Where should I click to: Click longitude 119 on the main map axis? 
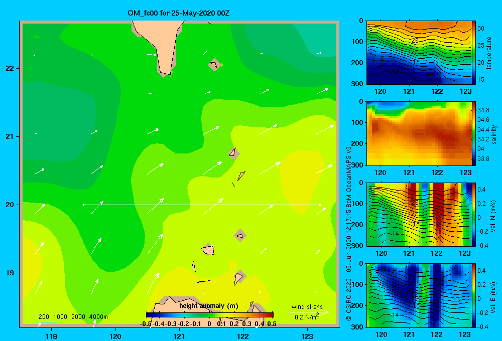pos(51,336)
